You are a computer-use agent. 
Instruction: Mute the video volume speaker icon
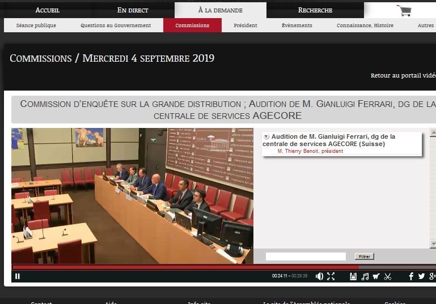(319, 276)
